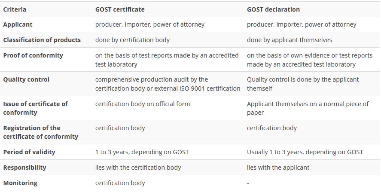Click 'Quality control is done by the applicant' text
This screenshot has height=192, width=381.
coord(303,79)
